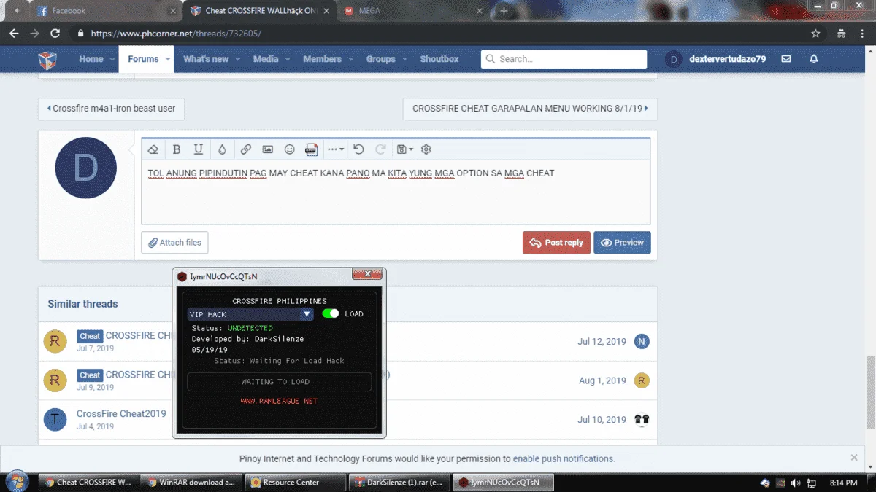The height and width of the screenshot is (492, 876).
Task: Click avatar N on Jul 12, 2019 row
Action: 641,341
